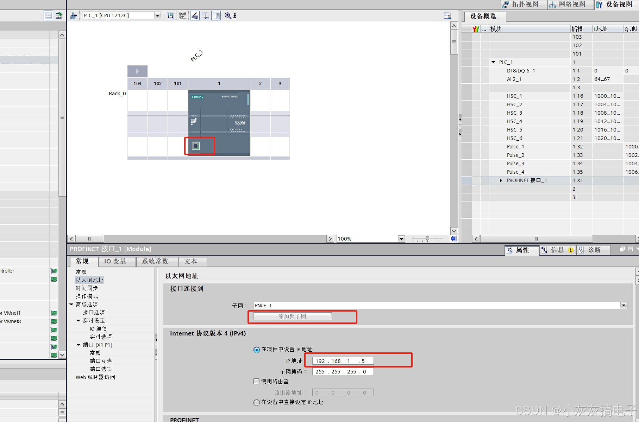Click the show address labels icon
Screen dimensions: 639x422
click(x=170, y=16)
